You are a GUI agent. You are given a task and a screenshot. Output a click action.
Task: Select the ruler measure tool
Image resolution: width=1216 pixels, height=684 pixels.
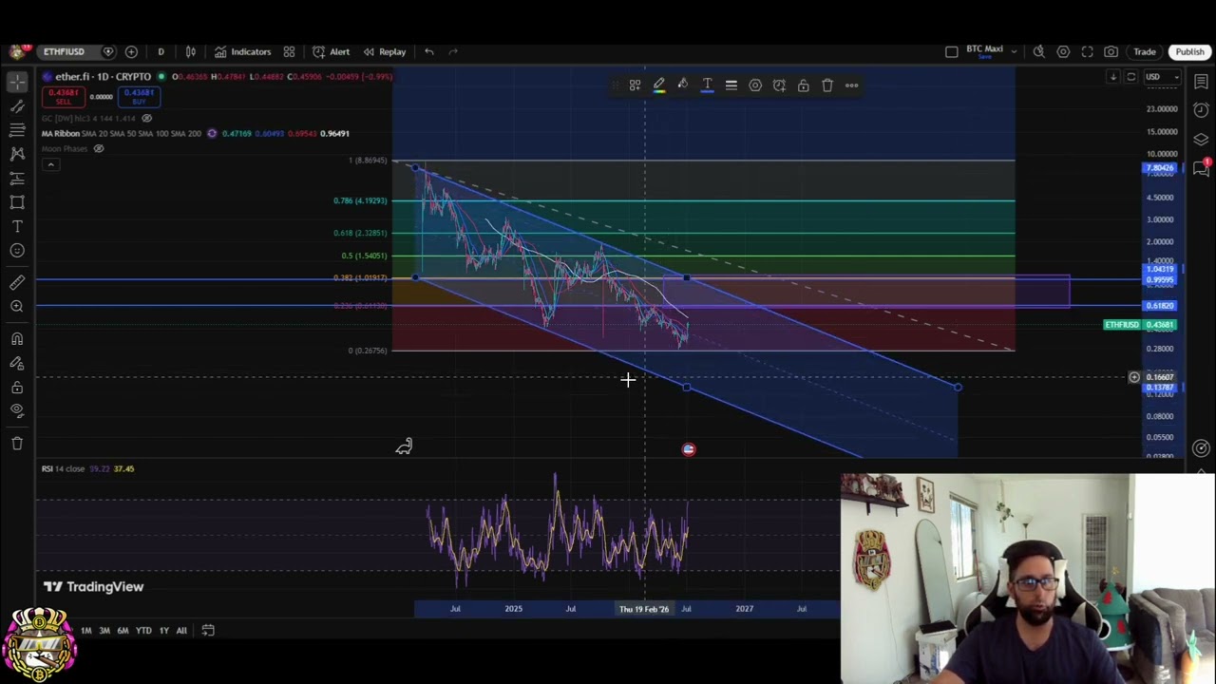17,282
